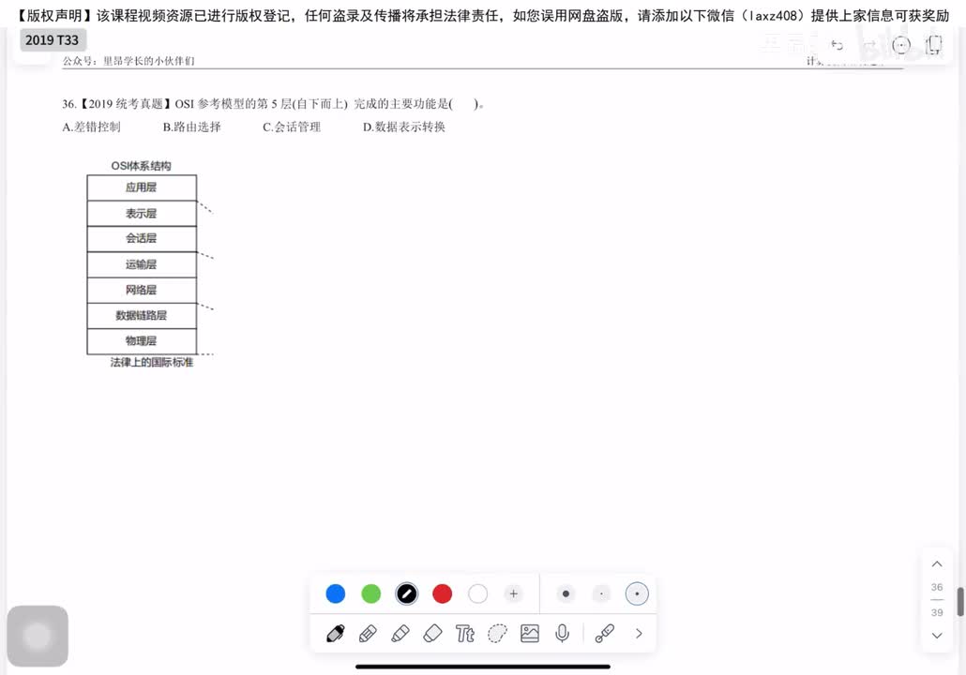966x675 pixels.
Task: Pick the red pen color
Action: pos(443,593)
